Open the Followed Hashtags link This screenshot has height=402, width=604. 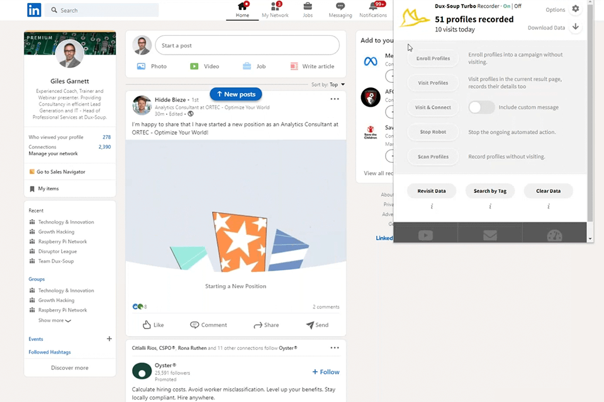coord(50,352)
